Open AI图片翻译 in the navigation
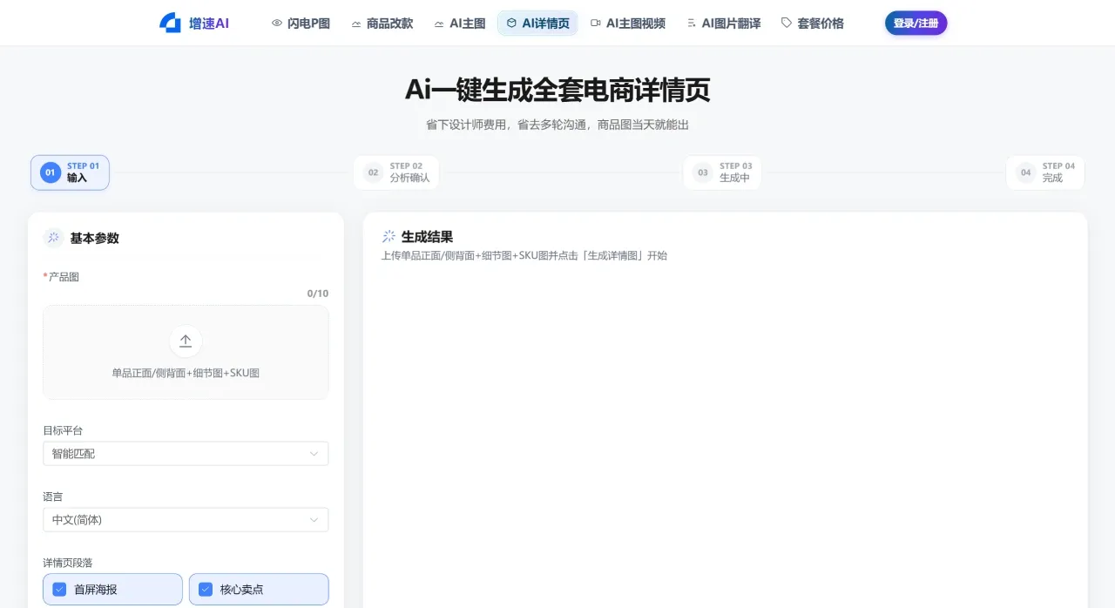This screenshot has width=1115, height=608. [723, 24]
